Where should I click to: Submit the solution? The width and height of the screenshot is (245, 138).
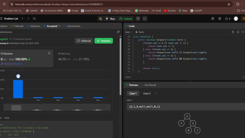(x=126, y=19)
